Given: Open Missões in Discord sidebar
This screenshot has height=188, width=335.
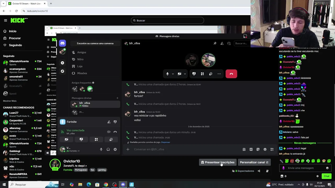Looking at the screenshot, I should [96, 73].
